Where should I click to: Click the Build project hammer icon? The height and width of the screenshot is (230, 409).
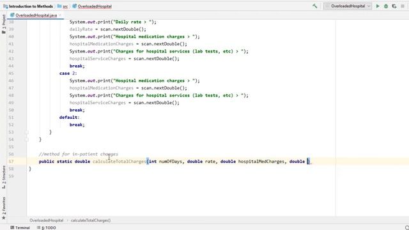[315, 6]
